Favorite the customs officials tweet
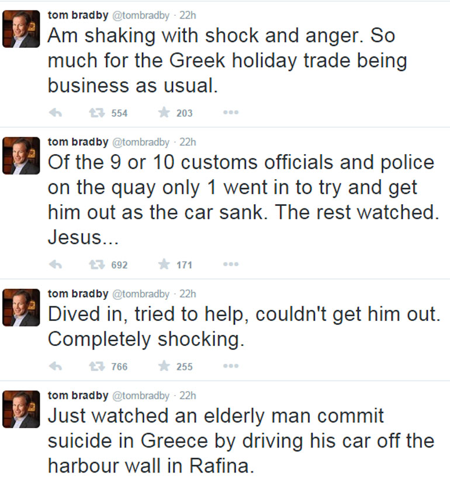The height and width of the screenshot is (486, 450). pyautogui.click(x=164, y=265)
